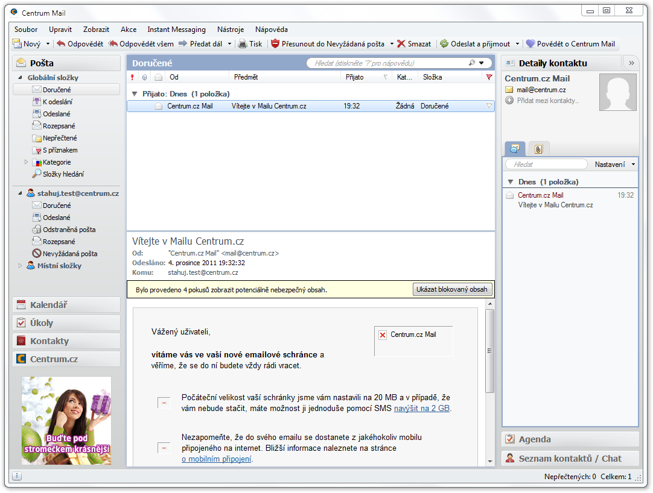Click the Christmas advertisement banner
Screen dimensions: 653x493
66,421
